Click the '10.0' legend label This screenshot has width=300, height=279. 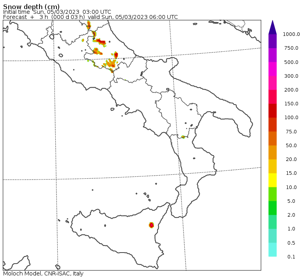(x=291, y=187)
